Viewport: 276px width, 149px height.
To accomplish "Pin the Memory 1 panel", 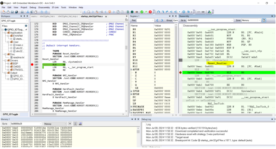I will click(x=135, y=119).
